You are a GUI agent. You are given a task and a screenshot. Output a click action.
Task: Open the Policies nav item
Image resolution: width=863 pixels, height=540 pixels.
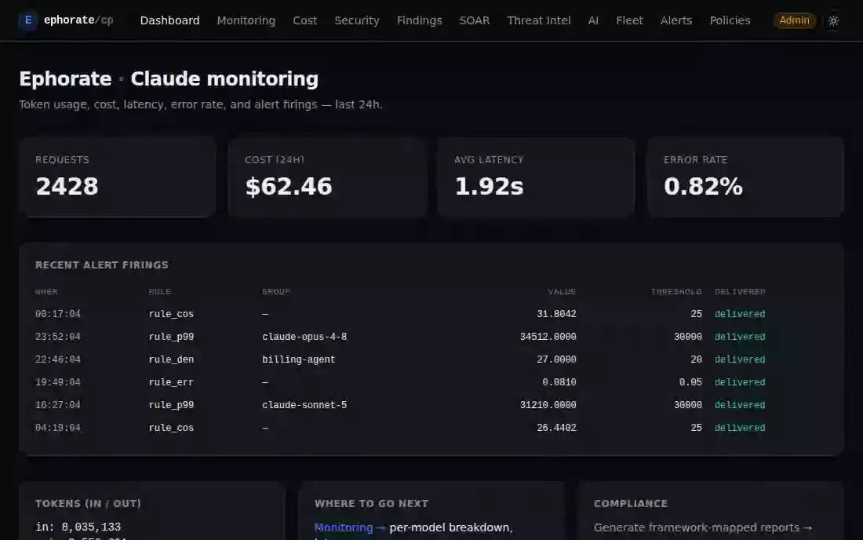730,20
